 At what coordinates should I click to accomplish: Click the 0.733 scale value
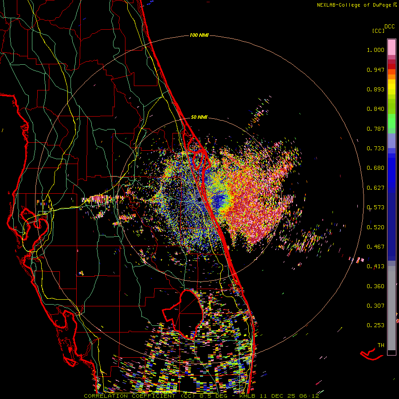[376, 149]
